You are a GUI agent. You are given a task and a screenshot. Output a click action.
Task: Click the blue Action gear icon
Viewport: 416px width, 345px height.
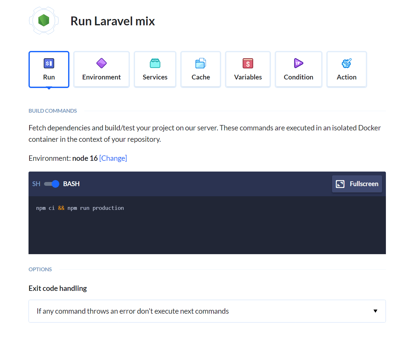point(347,63)
